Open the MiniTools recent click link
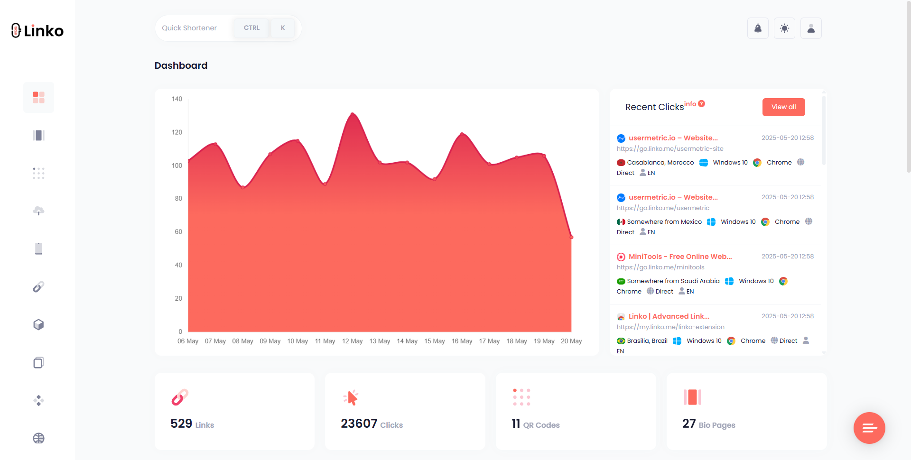Viewport: 911px width, 460px height. tap(679, 257)
